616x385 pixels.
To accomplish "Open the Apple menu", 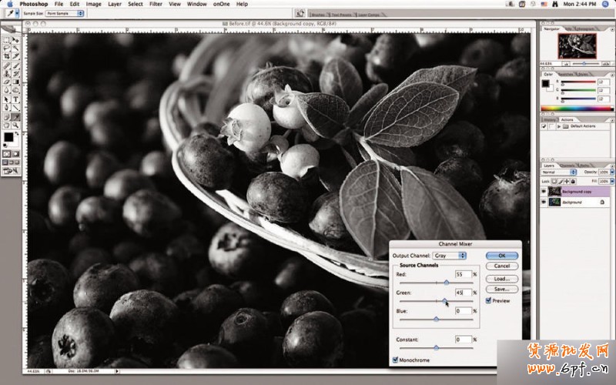I will tap(8, 4).
